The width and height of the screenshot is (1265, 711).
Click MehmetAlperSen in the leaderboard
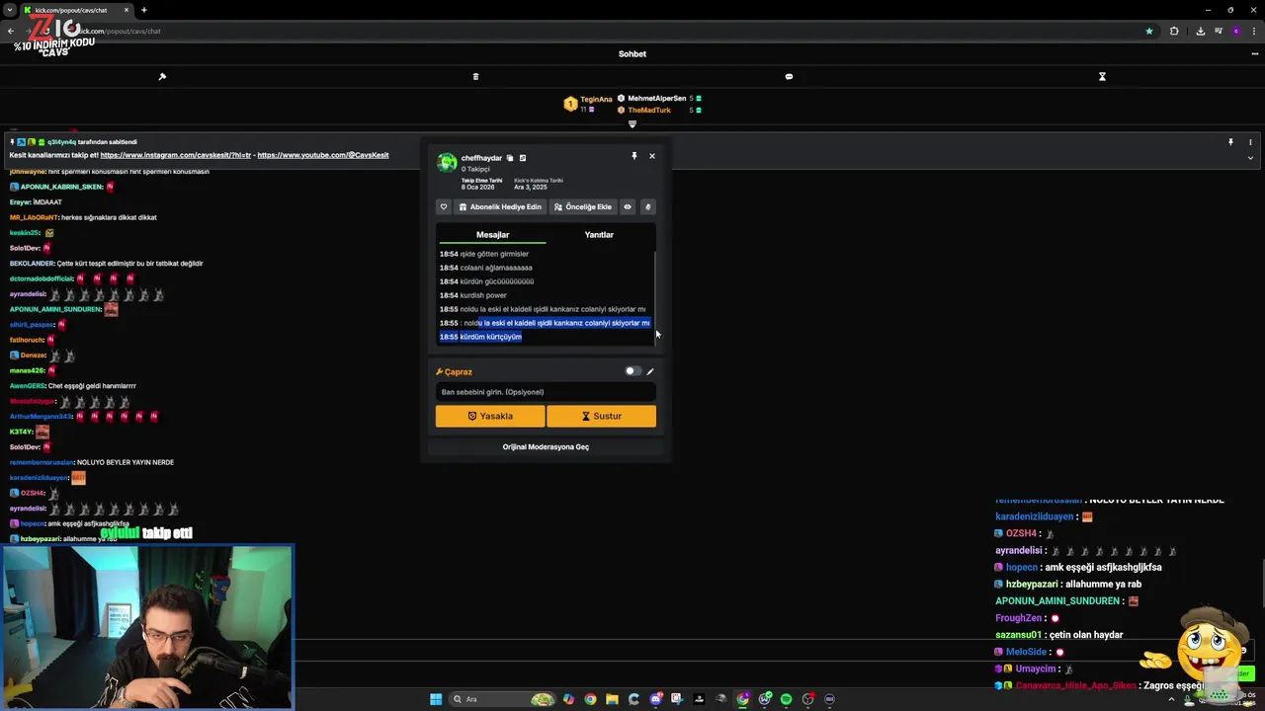(x=656, y=99)
